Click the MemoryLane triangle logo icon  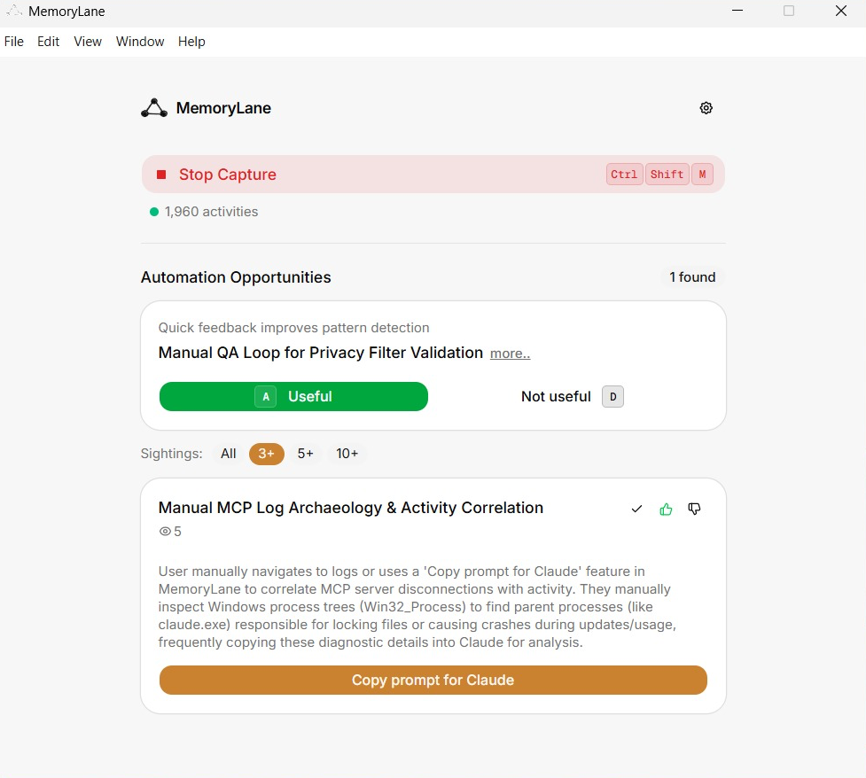(x=154, y=108)
